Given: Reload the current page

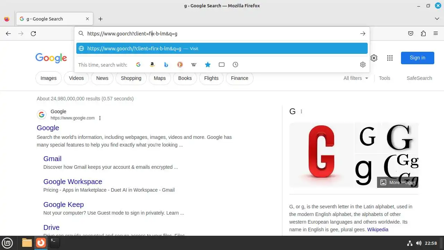Looking at the screenshot, I should (x=33, y=34).
